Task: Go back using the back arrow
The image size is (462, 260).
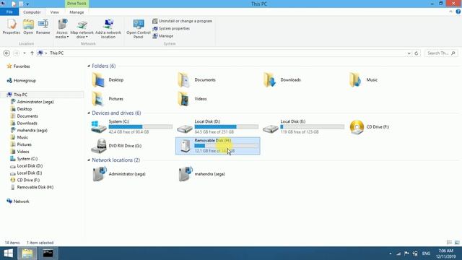Action: [6, 53]
